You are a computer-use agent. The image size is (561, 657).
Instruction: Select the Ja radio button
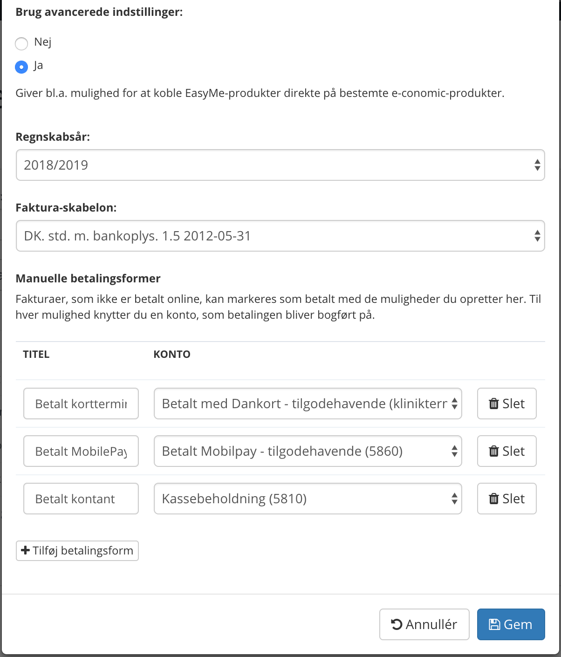pos(21,67)
